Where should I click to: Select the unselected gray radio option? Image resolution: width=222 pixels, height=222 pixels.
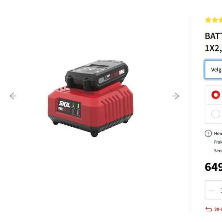click(x=216, y=114)
